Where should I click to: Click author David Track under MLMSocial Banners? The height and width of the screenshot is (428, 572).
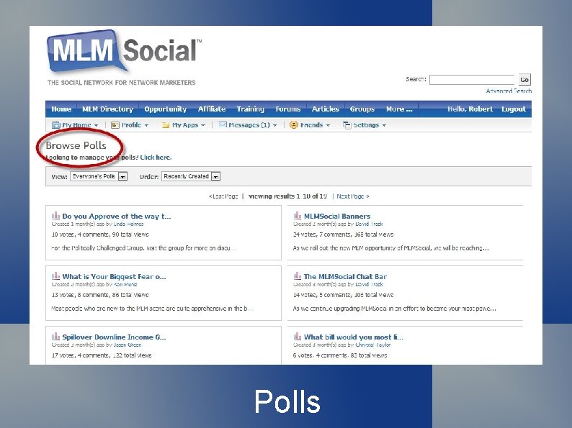coord(369,224)
